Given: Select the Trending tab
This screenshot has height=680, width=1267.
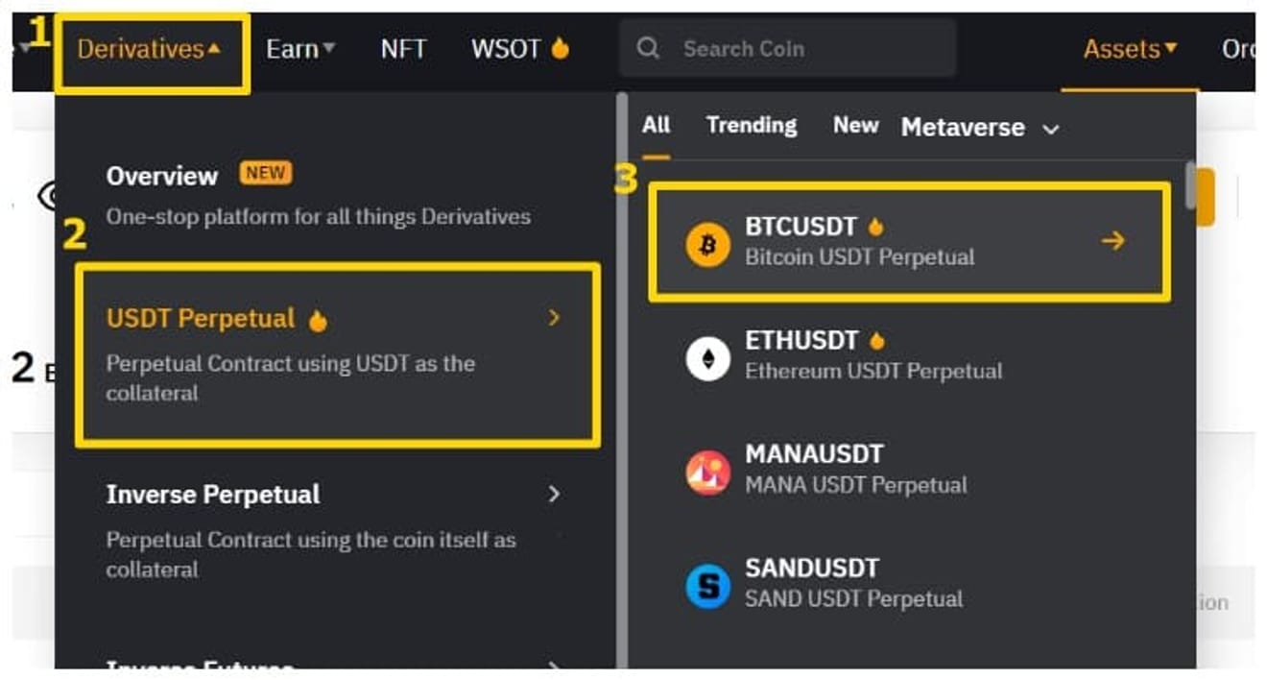Looking at the screenshot, I should point(752,125).
